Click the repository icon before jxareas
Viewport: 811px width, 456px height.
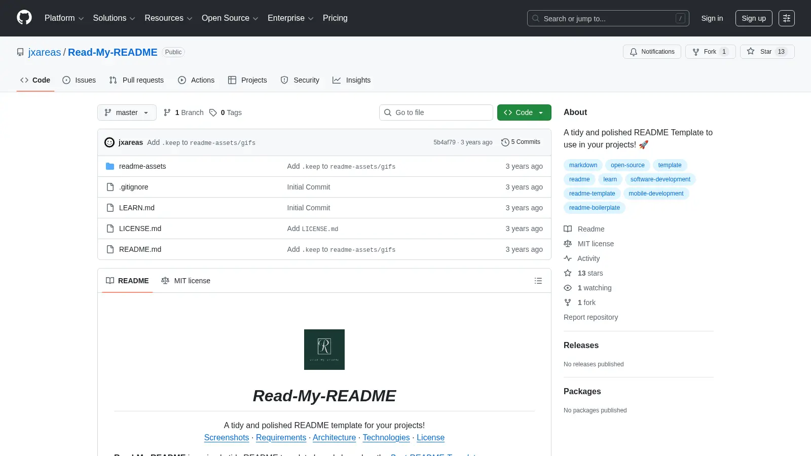(20, 52)
